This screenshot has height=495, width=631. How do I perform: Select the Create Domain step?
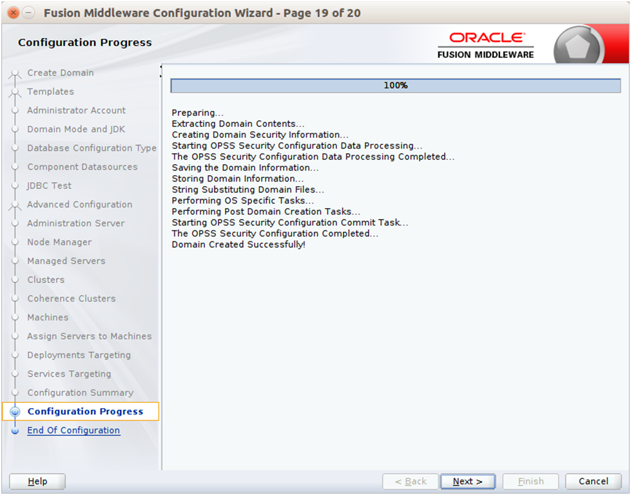[x=61, y=73]
